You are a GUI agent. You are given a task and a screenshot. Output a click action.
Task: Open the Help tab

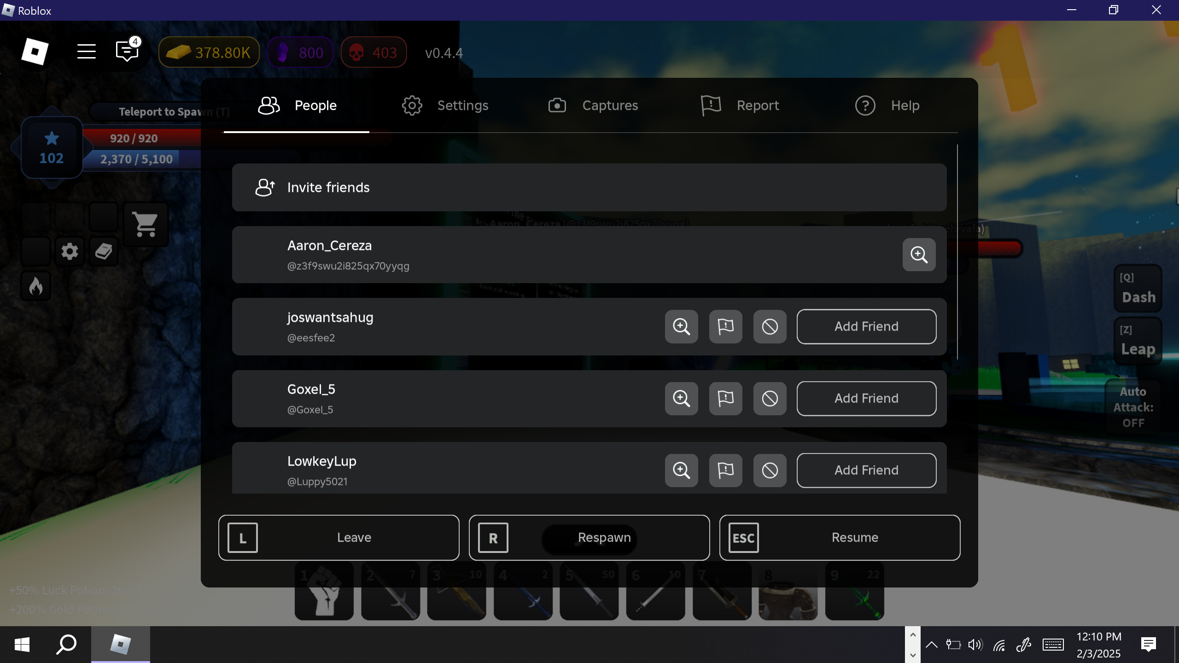[x=887, y=105]
